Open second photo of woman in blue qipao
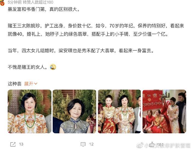 click(74, 111)
